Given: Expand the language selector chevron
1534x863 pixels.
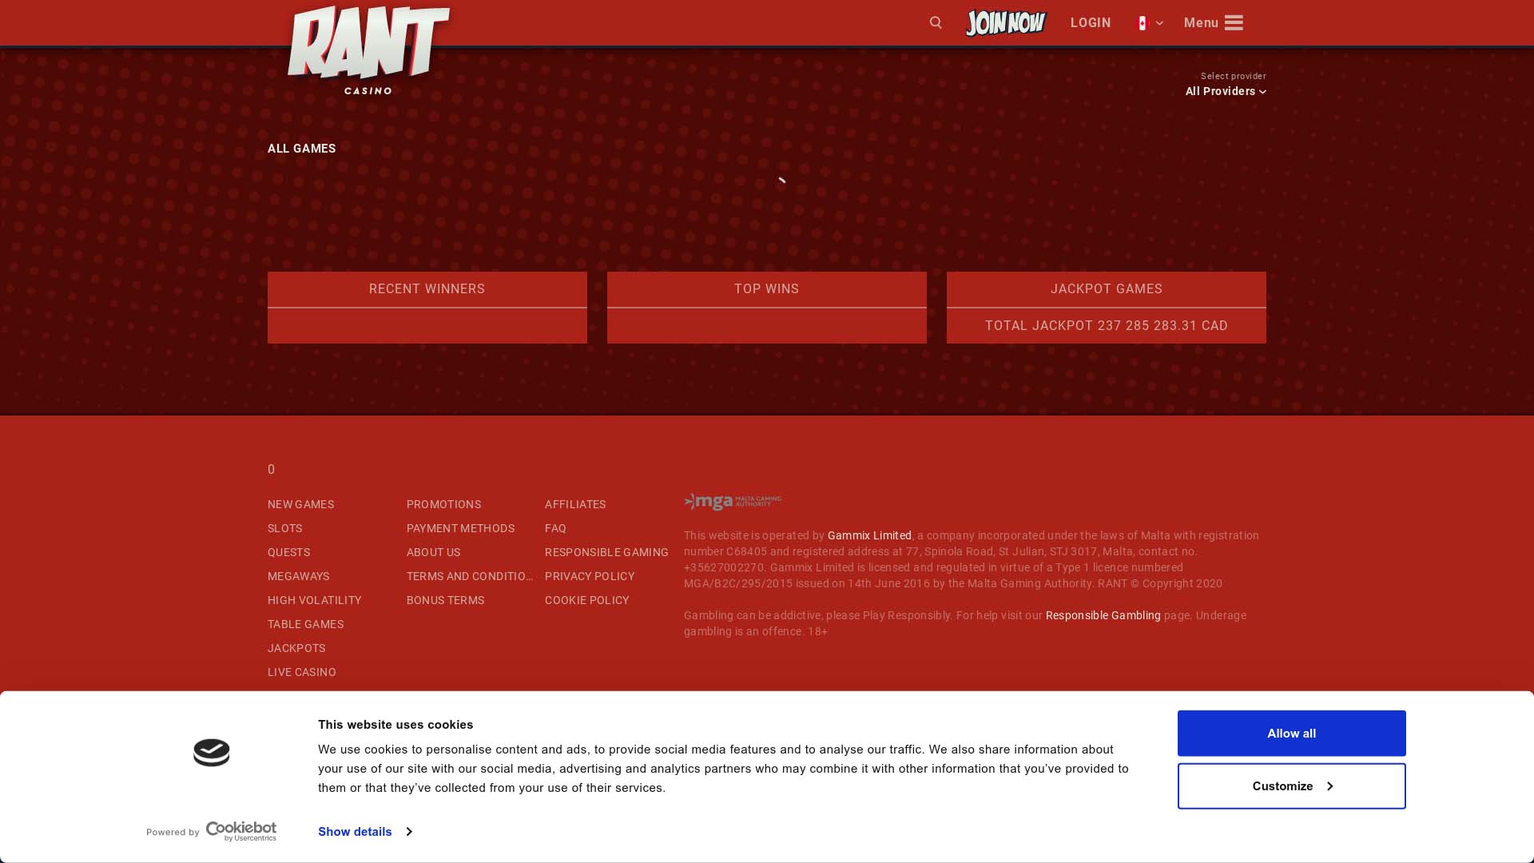Looking at the screenshot, I should click(x=1160, y=22).
